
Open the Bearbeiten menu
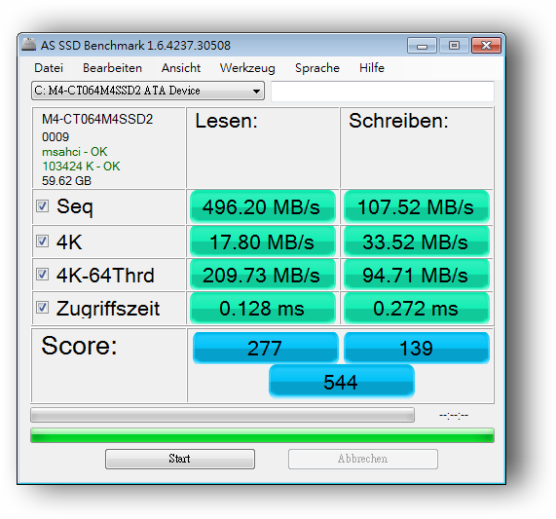coord(112,68)
